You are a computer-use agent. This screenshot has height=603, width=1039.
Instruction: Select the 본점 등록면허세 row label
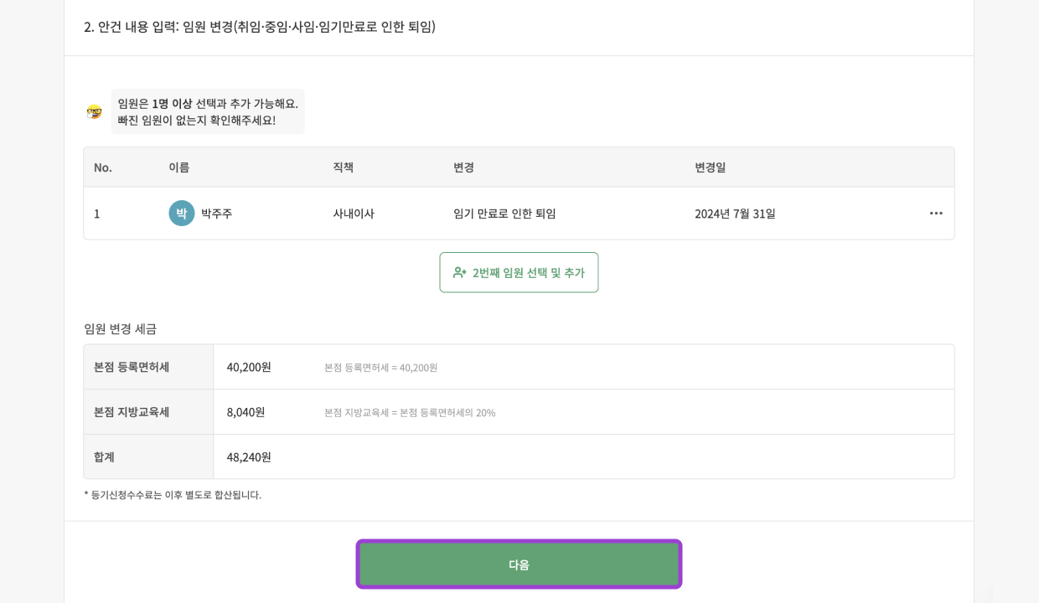(x=127, y=366)
